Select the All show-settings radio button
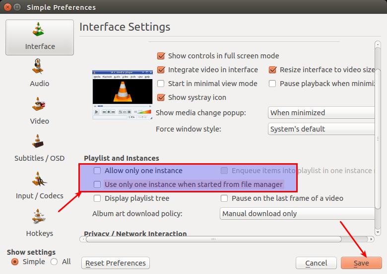This screenshot has width=387, height=274. (54, 262)
